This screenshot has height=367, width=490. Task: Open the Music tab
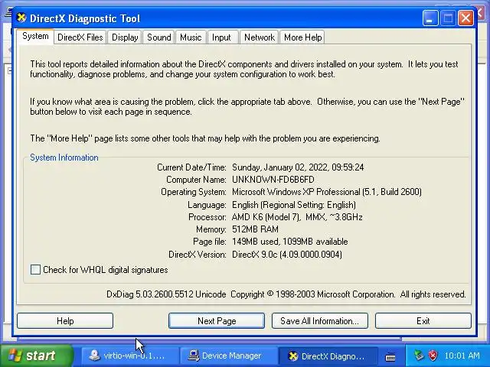tap(191, 37)
